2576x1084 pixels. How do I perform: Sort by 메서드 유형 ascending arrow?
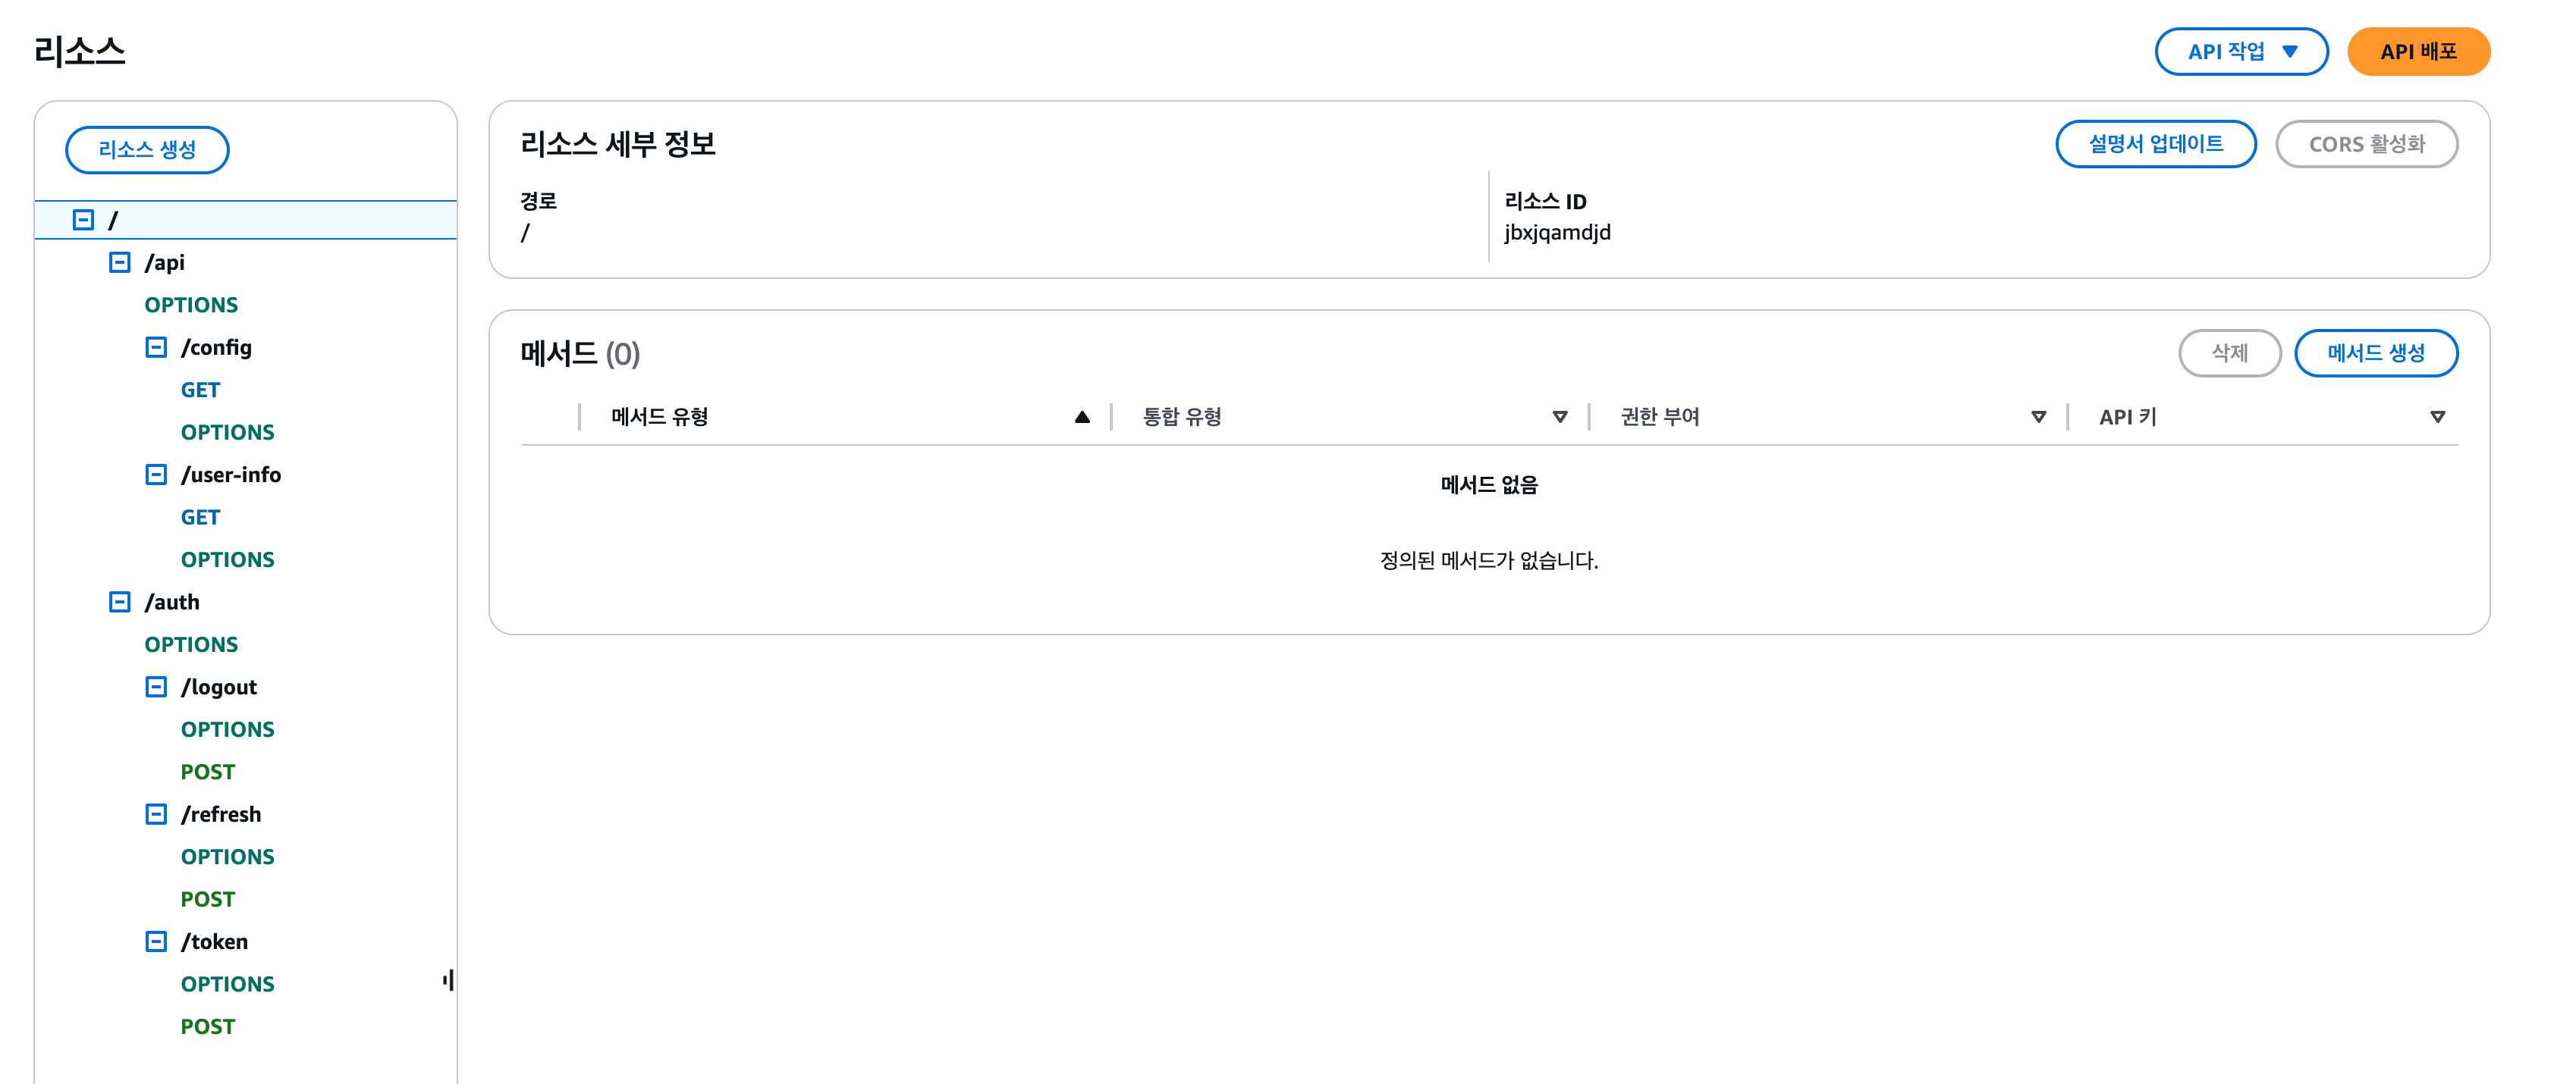click(x=1082, y=418)
